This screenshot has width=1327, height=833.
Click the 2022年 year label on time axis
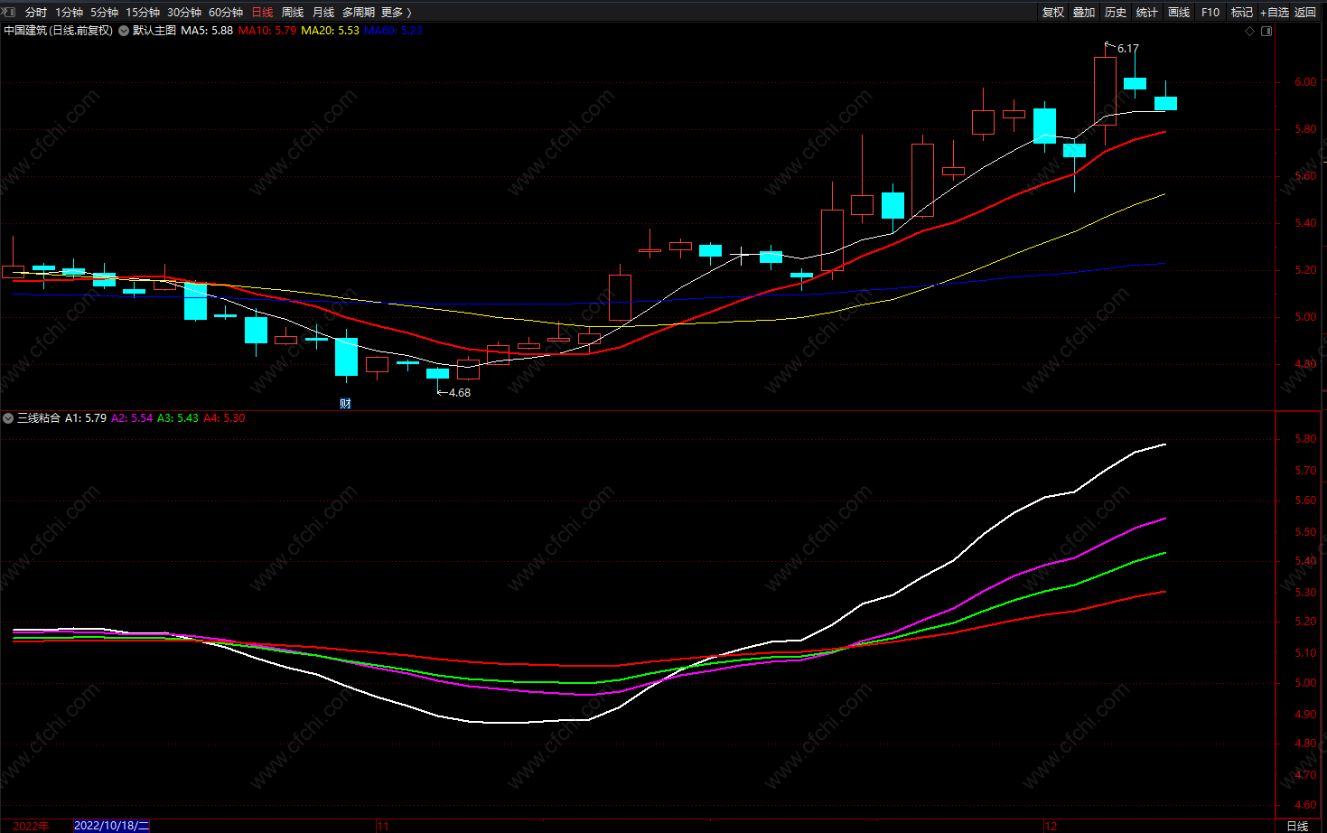pos(32,826)
